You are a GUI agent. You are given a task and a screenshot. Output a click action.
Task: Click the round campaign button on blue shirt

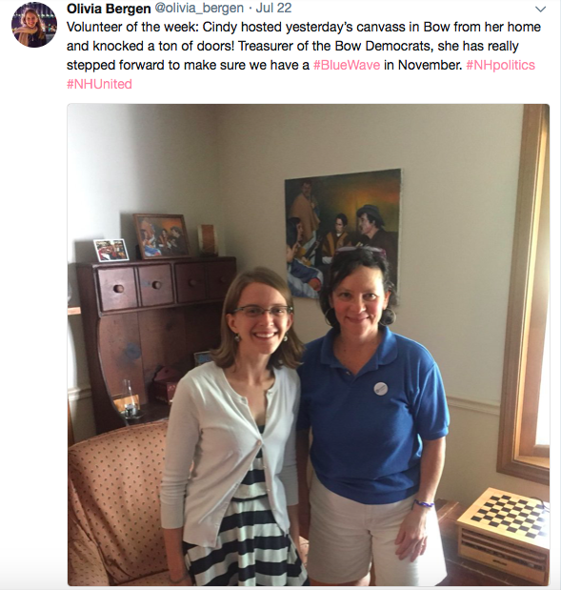[381, 388]
